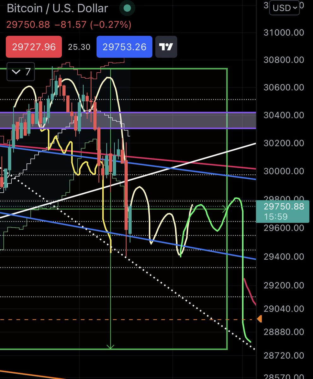Buy at the blue 29753.26 price button
This screenshot has width=313, height=379.
(x=124, y=47)
